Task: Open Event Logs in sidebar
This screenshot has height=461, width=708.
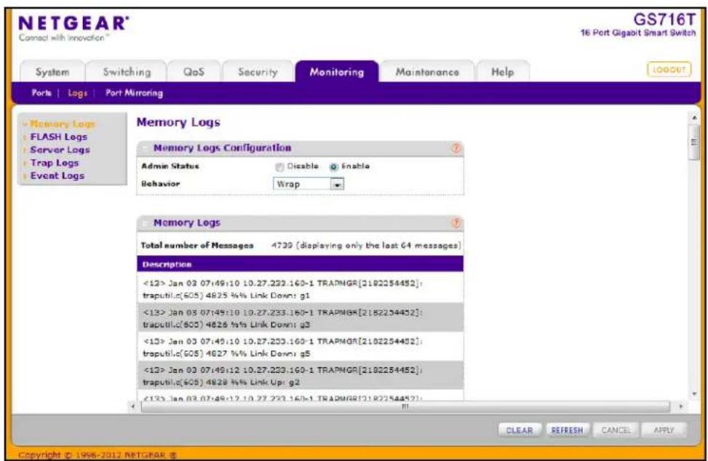Action: click(x=57, y=176)
